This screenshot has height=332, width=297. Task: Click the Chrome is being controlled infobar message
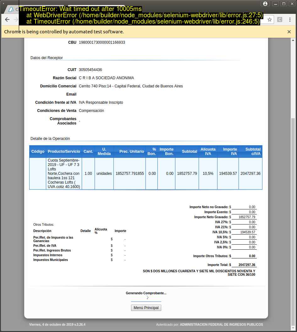[64, 32]
